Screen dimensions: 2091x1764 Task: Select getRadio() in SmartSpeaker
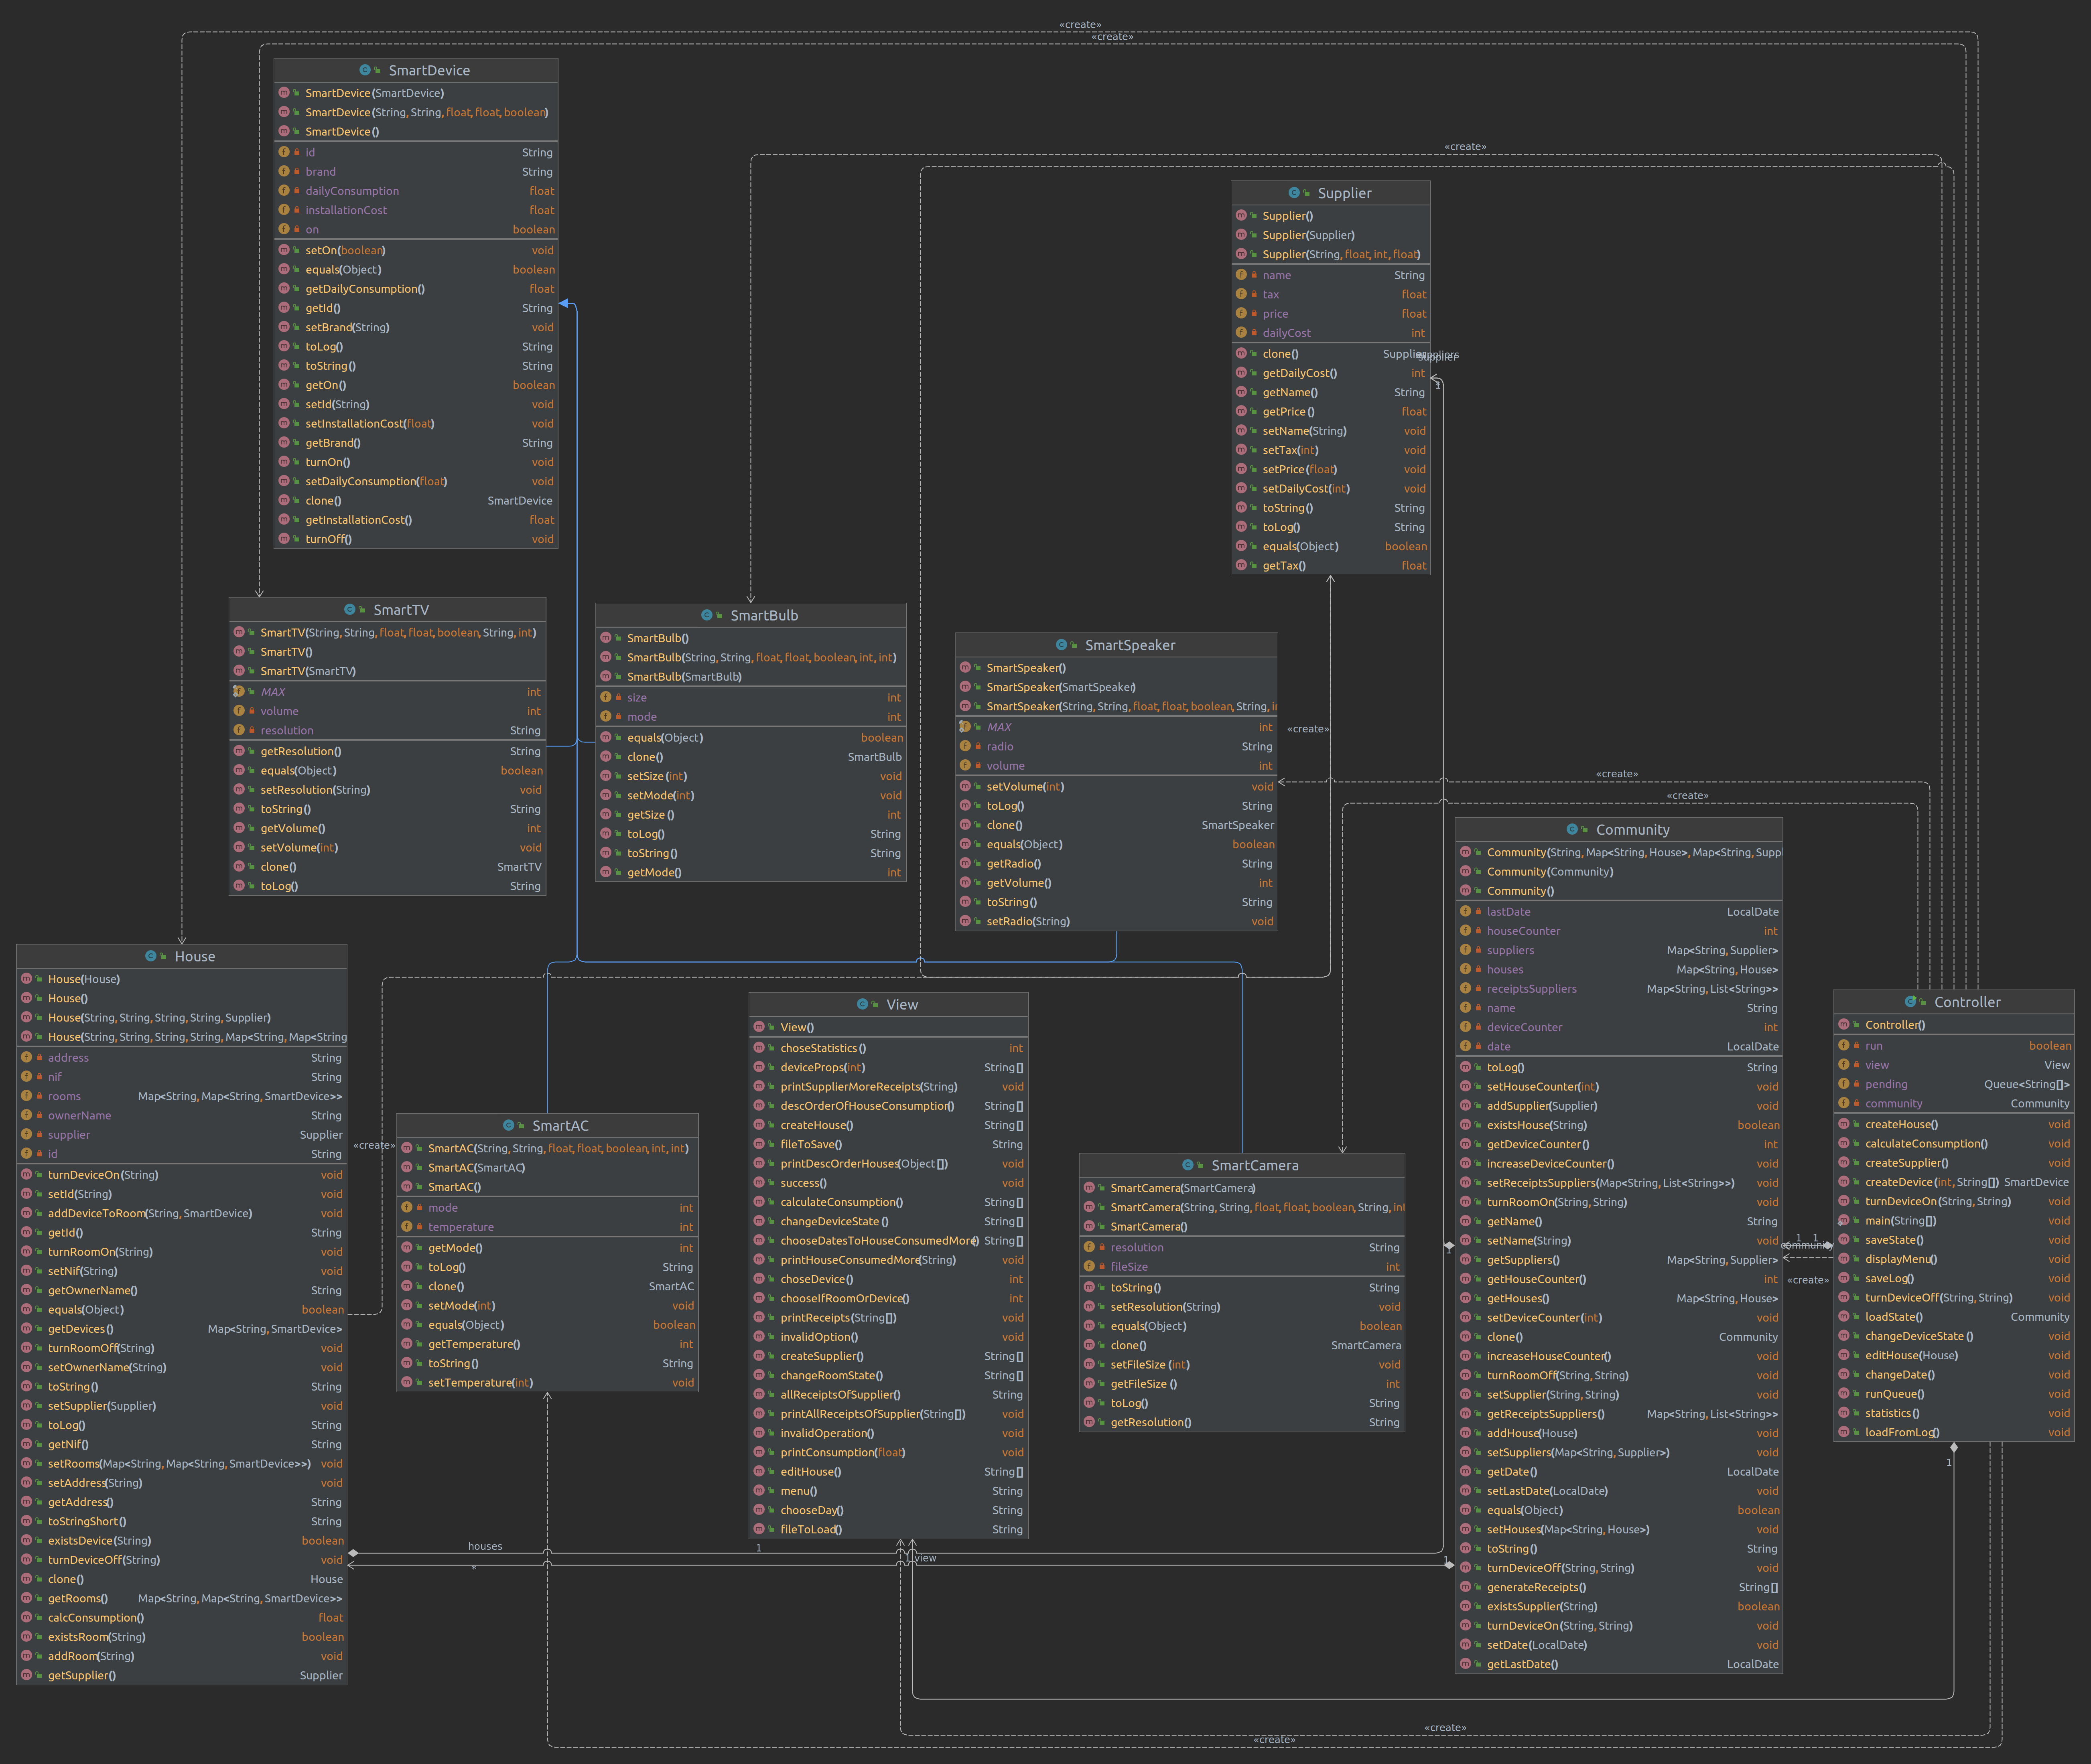click(1014, 864)
